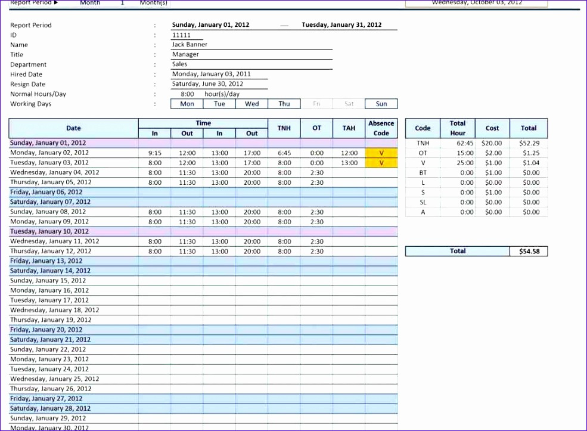Image resolution: width=587 pixels, height=431 pixels.
Task: Toggle the Wed working day box
Action: (251, 104)
